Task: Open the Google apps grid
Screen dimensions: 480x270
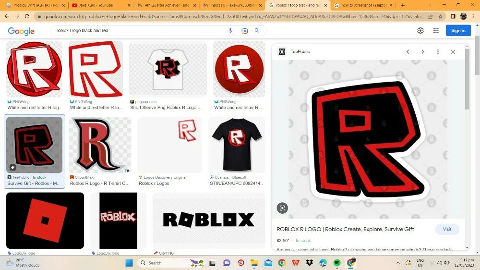Action: click(x=436, y=31)
